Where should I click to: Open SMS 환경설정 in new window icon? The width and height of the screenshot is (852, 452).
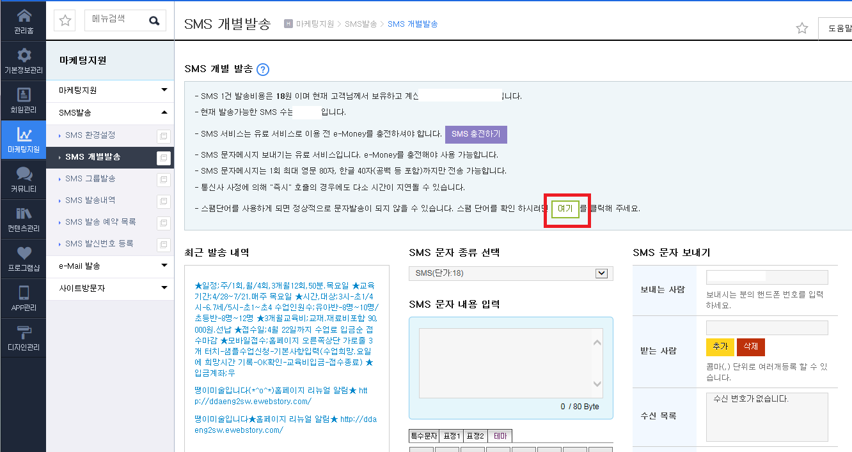163,136
